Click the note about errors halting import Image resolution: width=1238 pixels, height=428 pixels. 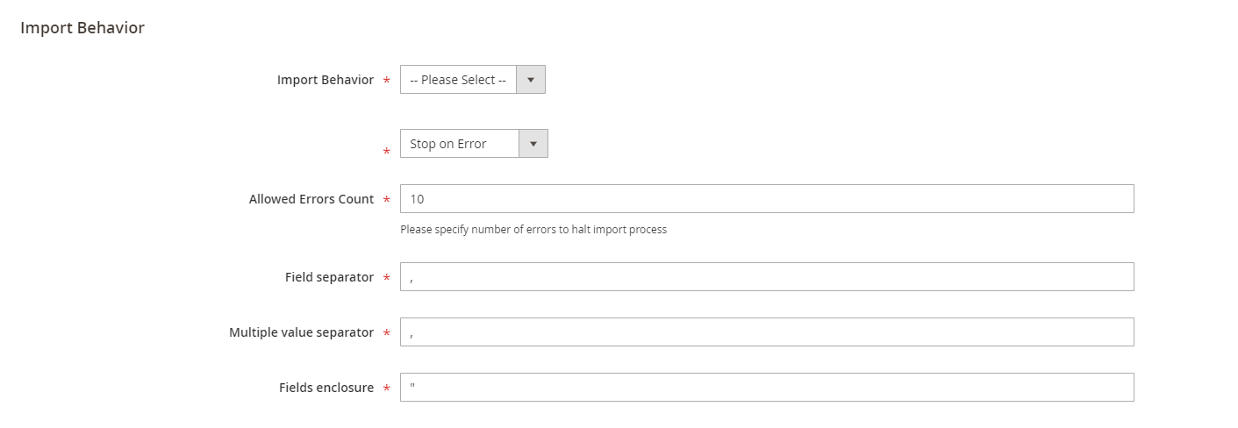coord(533,230)
